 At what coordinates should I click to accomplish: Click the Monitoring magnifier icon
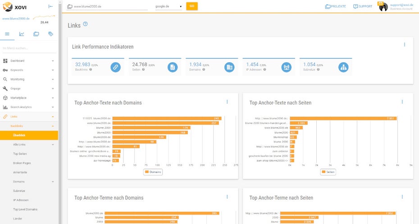pyautogui.click(x=5, y=79)
